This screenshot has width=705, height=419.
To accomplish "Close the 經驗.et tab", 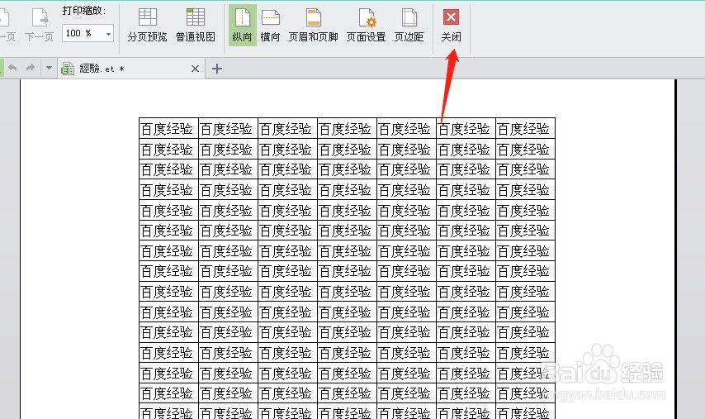I will click(x=195, y=69).
